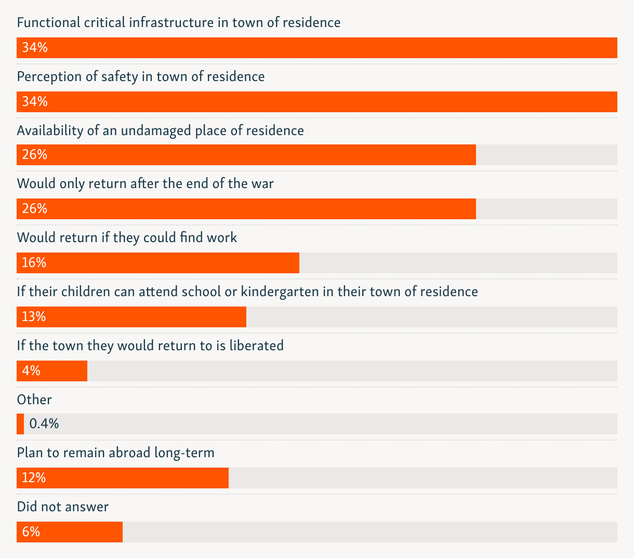Click the 12% remain abroad long-term bar

pos(123,478)
